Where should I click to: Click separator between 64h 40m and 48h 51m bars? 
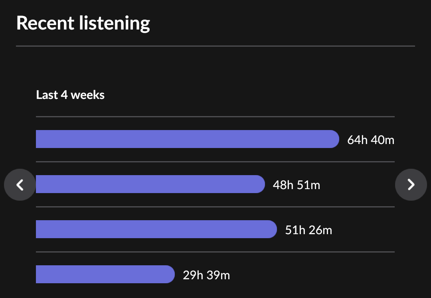coord(215,162)
